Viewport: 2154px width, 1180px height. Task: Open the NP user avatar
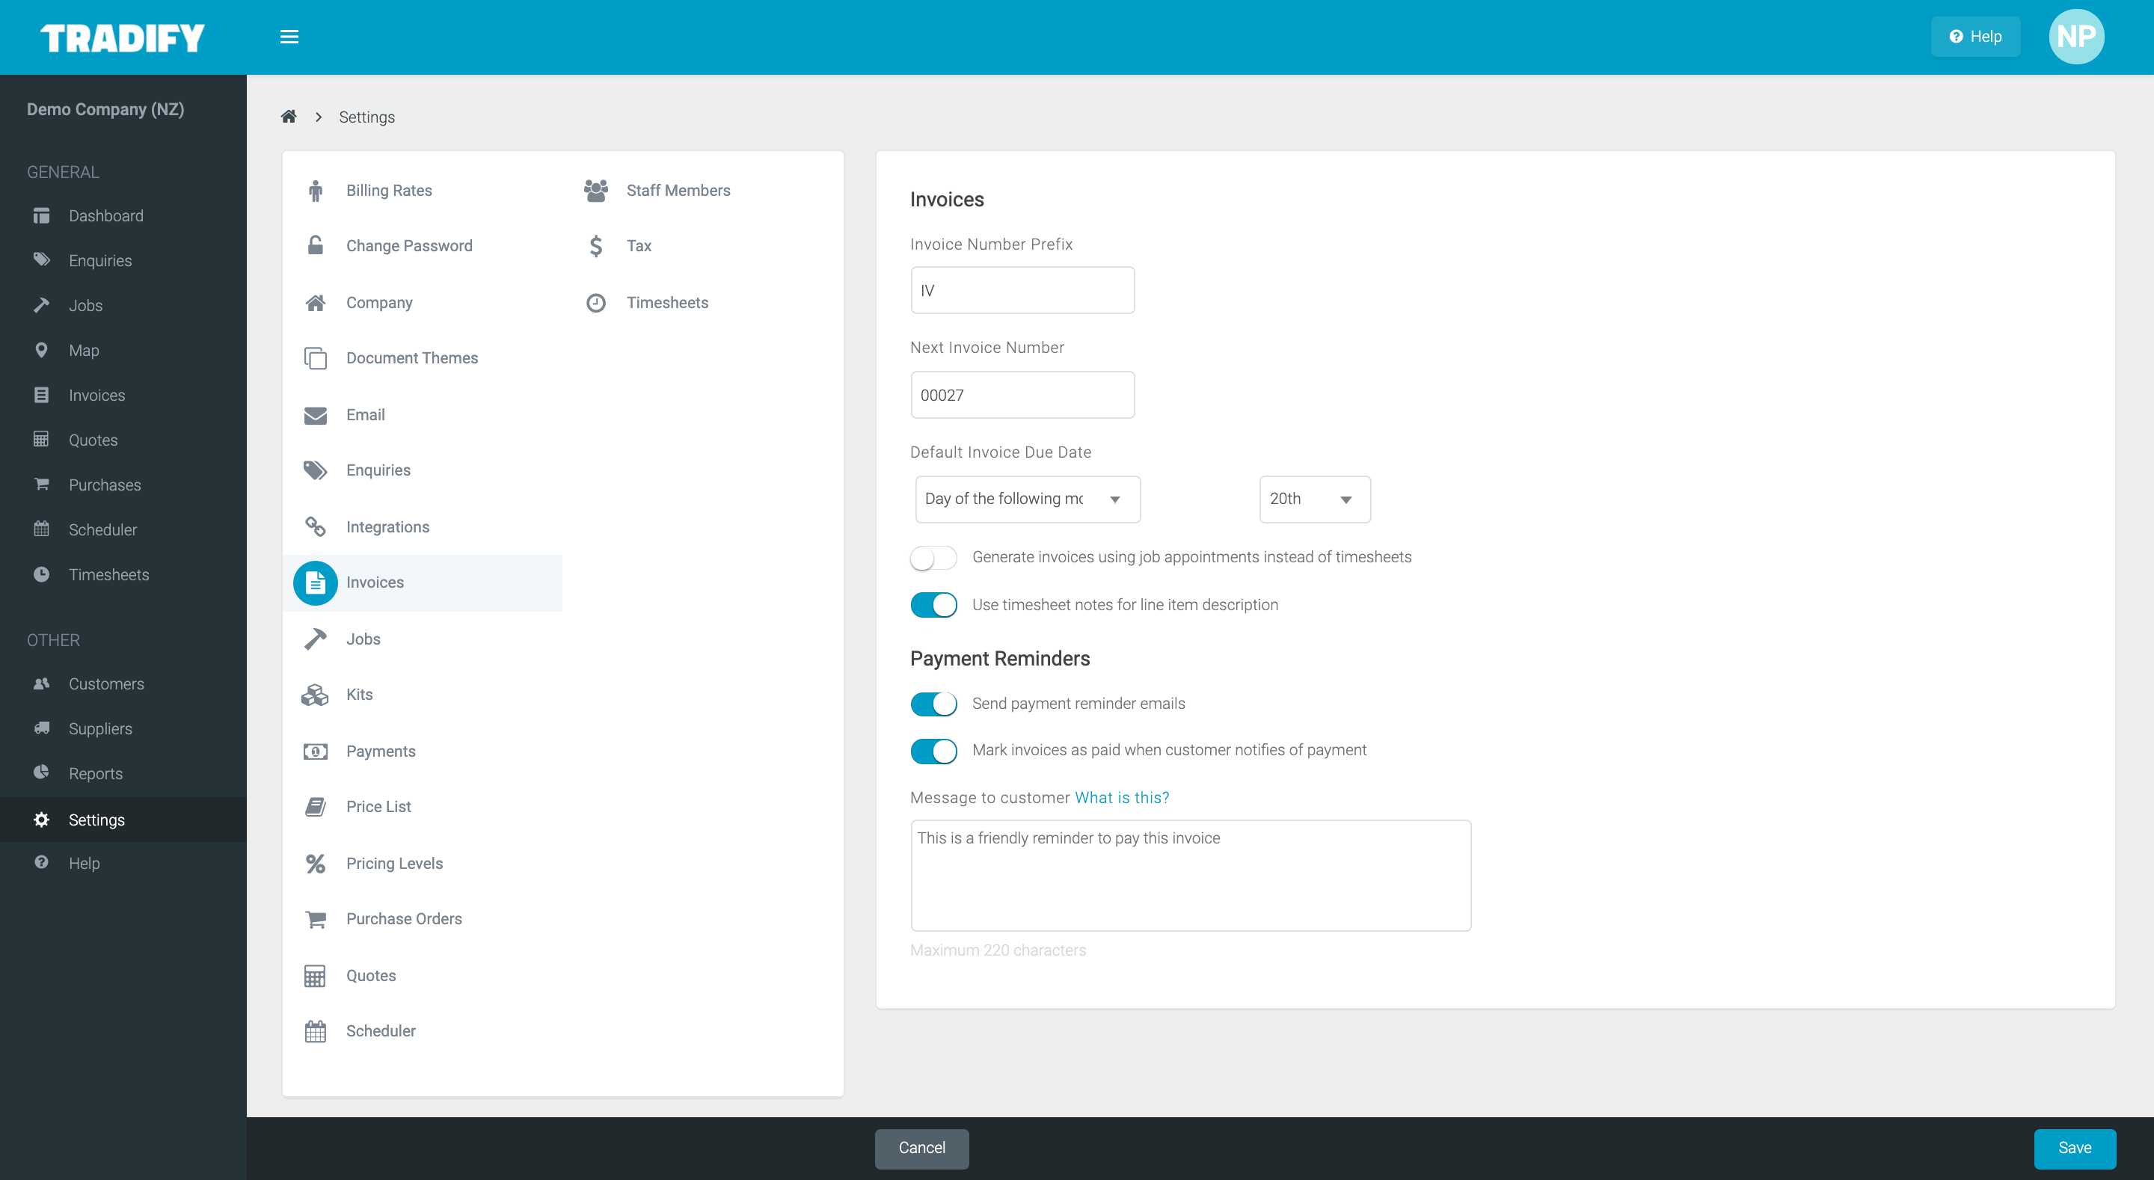[x=2076, y=37]
